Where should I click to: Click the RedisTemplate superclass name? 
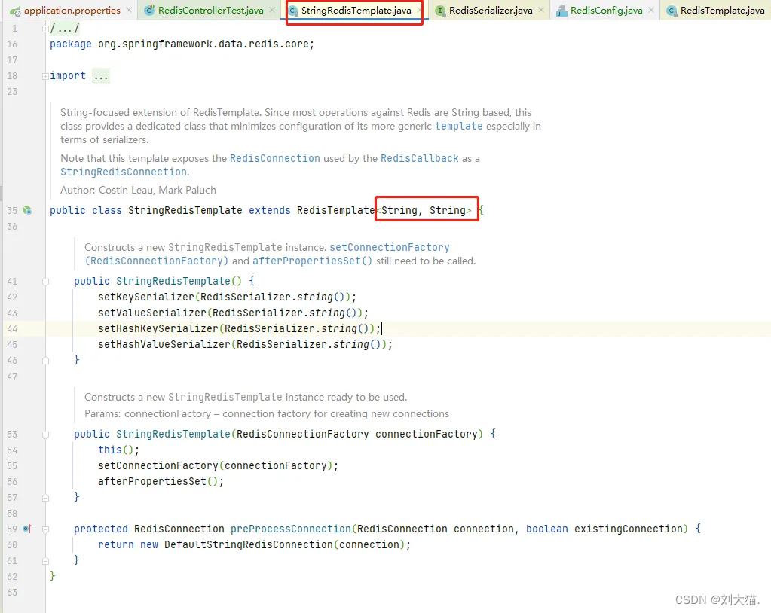336,210
